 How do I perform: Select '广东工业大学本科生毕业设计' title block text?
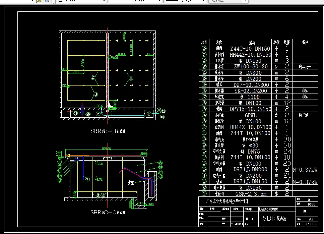[227, 201]
